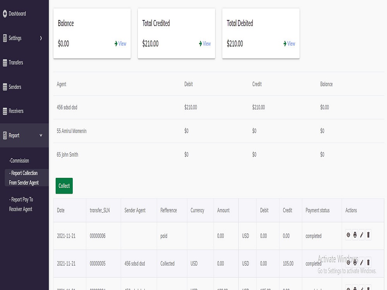The width and height of the screenshot is (387, 290).
Task: Click the transfer_SLN column header
Action: pos(100,210)
